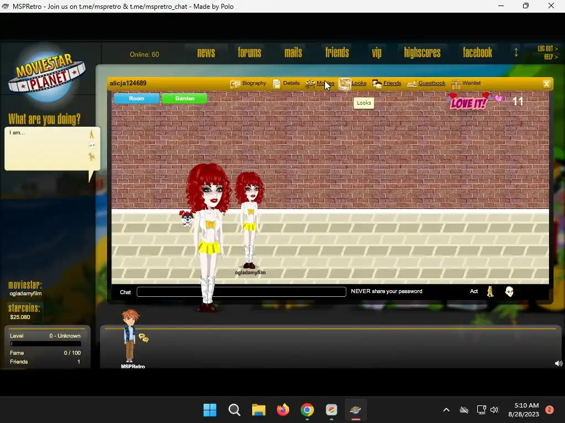The height and width of the screenshot is (423, 565).
Task: Click the chat input field
Action: tap(242, 292)
